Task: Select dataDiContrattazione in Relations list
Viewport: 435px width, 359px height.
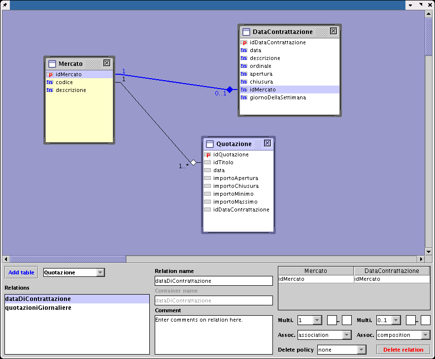Action: point(77,299)
